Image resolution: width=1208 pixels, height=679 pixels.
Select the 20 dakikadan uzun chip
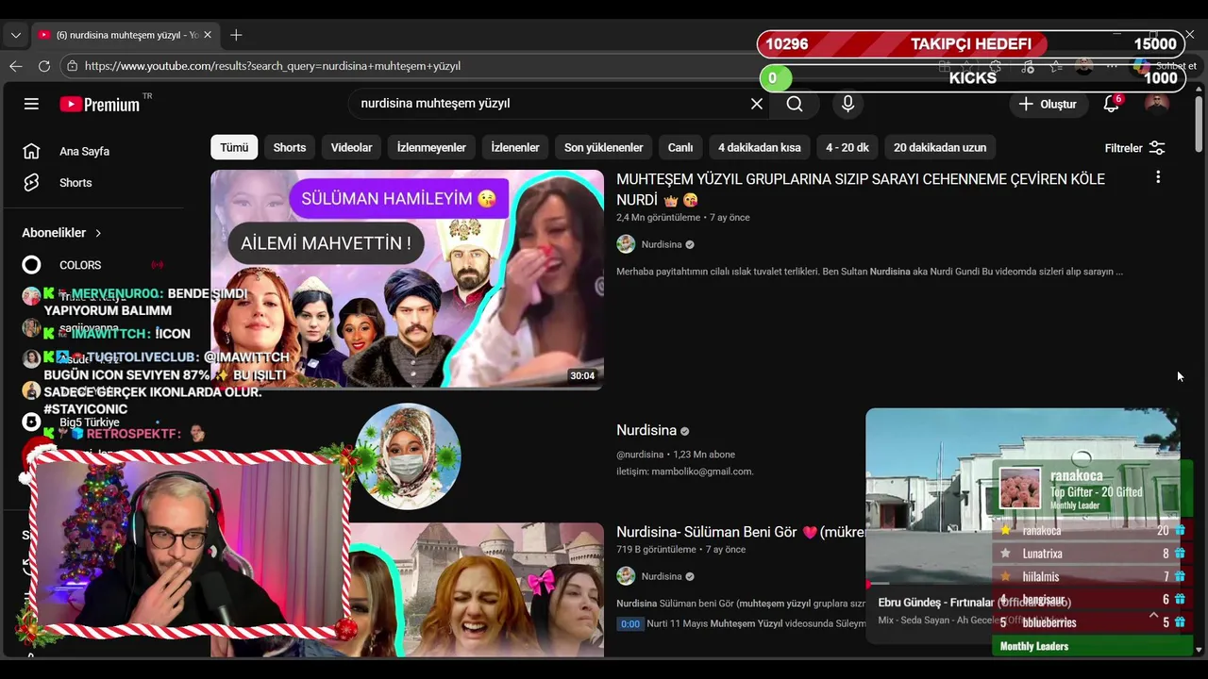point(940,147)
